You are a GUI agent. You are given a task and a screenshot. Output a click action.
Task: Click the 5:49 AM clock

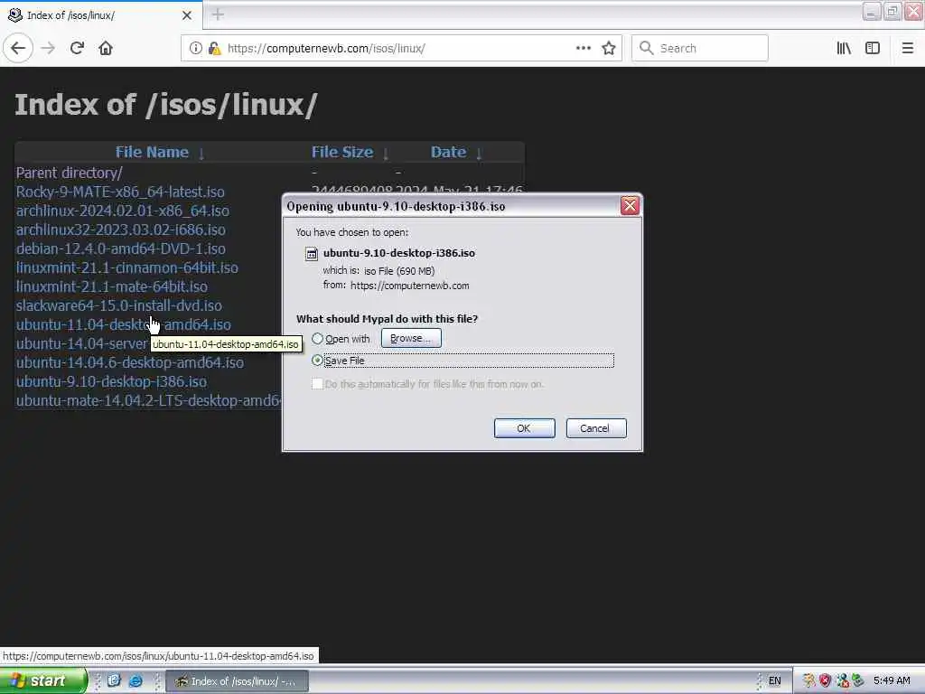point(892,680)
